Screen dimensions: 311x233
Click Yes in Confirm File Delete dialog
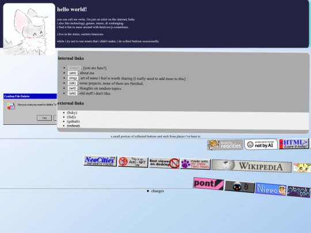point(44,118)
